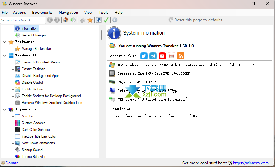Open the Twitter social icon
Image resolution: width=275 pixels, height=167 pixels.
click(144, 56)
